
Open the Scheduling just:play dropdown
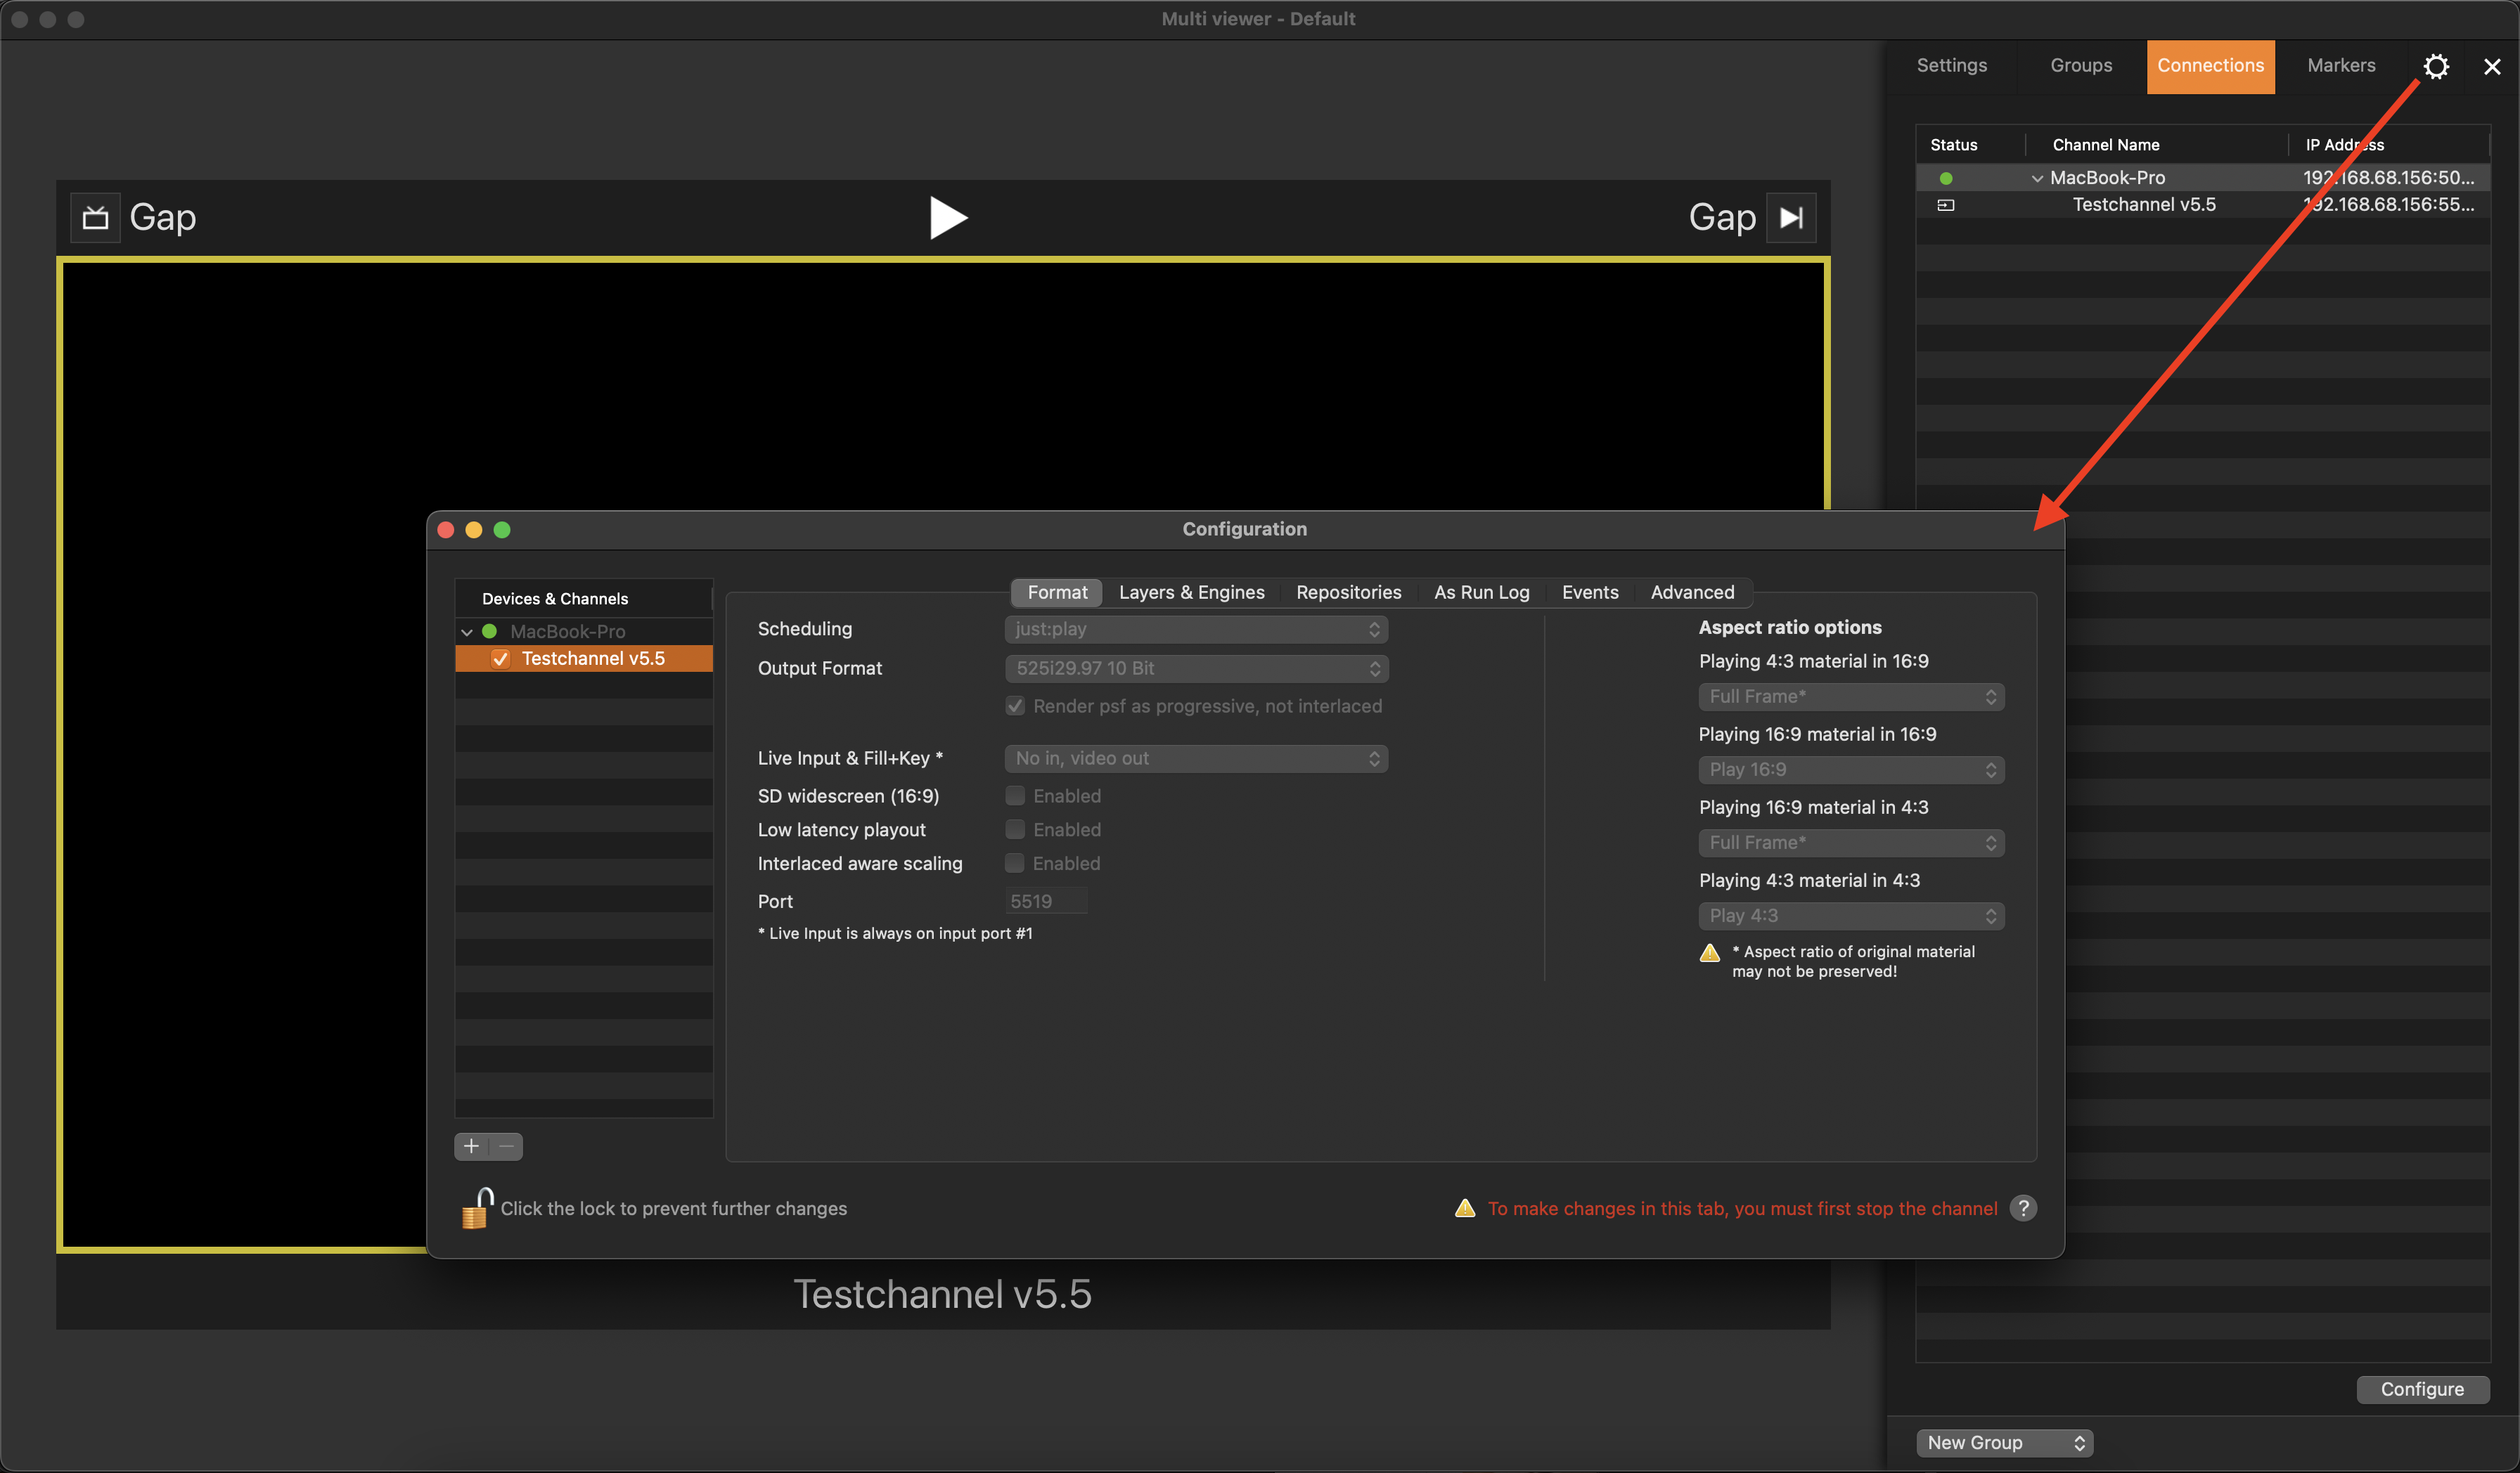pos(1196,628)
